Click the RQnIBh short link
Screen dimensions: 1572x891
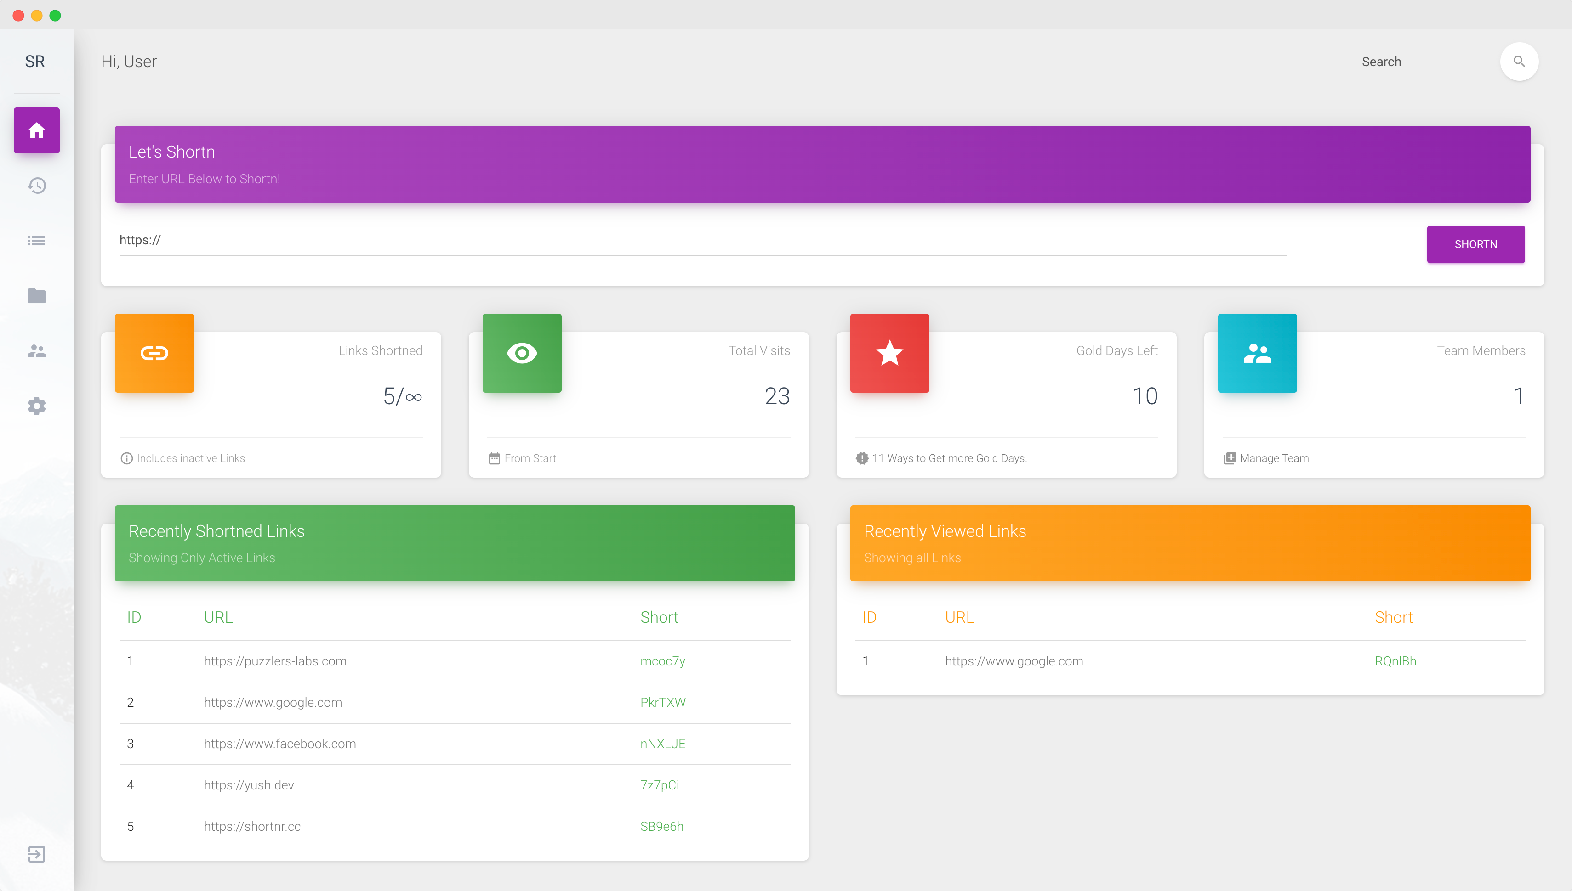coord(1395,661)
